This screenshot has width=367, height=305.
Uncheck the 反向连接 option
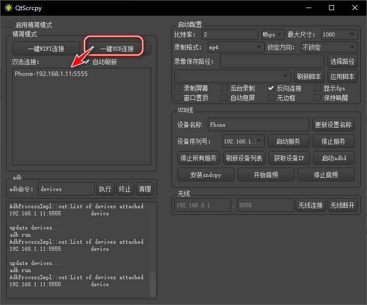click(x=271, y=88)
